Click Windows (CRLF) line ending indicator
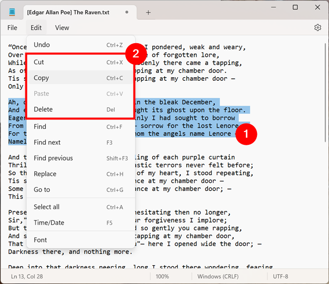The image size is (329, 284). [x=218, y=276]
